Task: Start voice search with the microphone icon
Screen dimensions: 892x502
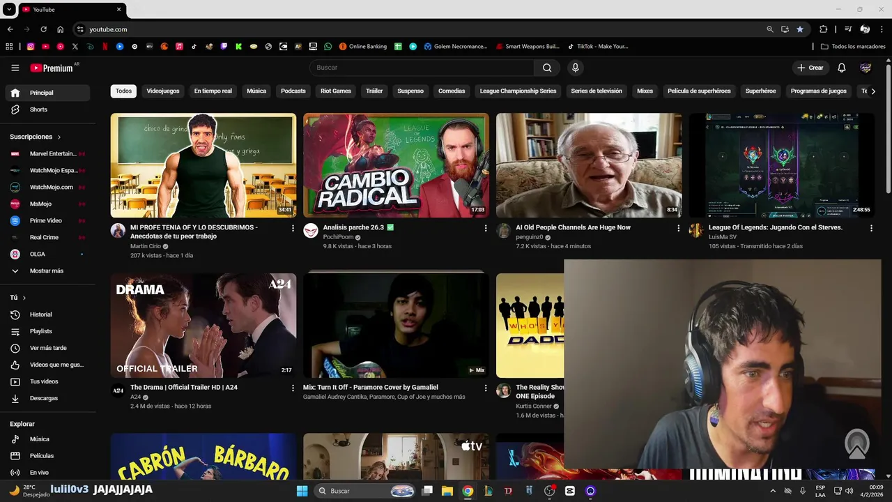Action: 575,68
